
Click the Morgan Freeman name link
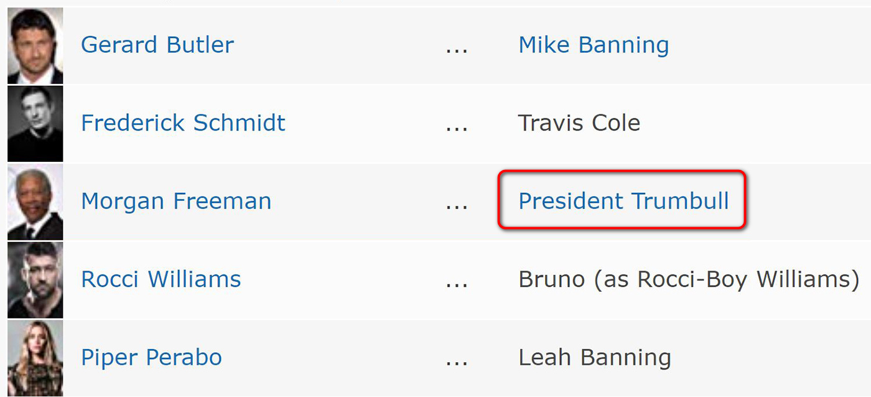pos(176,202)
